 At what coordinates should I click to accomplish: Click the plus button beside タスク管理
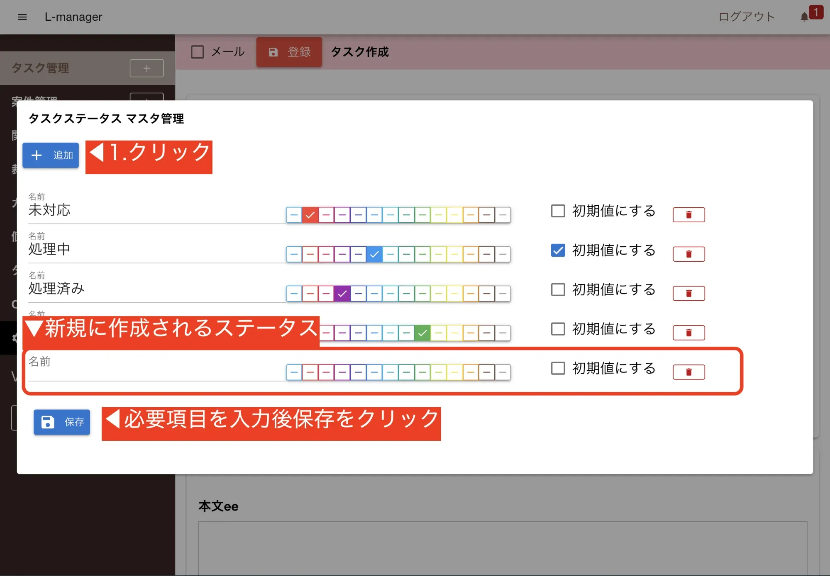(146, 68)
